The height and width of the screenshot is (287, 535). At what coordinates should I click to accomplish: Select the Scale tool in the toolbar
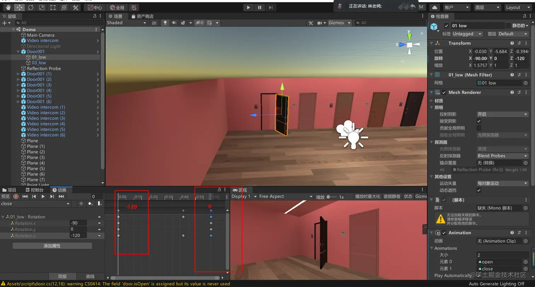41,7
